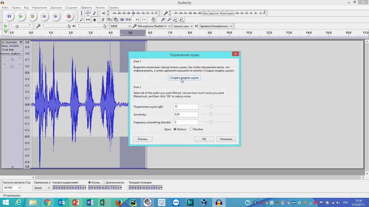The image size is (369, 207).
Task: Collapse the track using bottom arrow
Action: (x=12, y=167)
